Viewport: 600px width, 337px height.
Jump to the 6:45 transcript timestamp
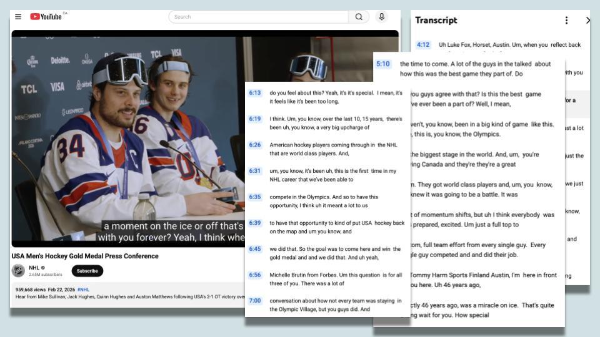[254, 249]
